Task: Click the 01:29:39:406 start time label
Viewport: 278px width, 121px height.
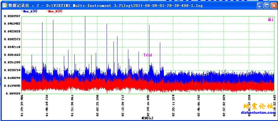Action: [x=22, y=105]
